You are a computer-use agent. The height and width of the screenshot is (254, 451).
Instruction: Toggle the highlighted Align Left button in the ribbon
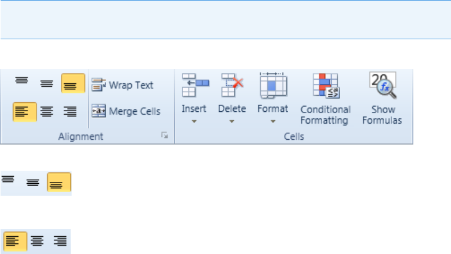[x=24, y=111]
